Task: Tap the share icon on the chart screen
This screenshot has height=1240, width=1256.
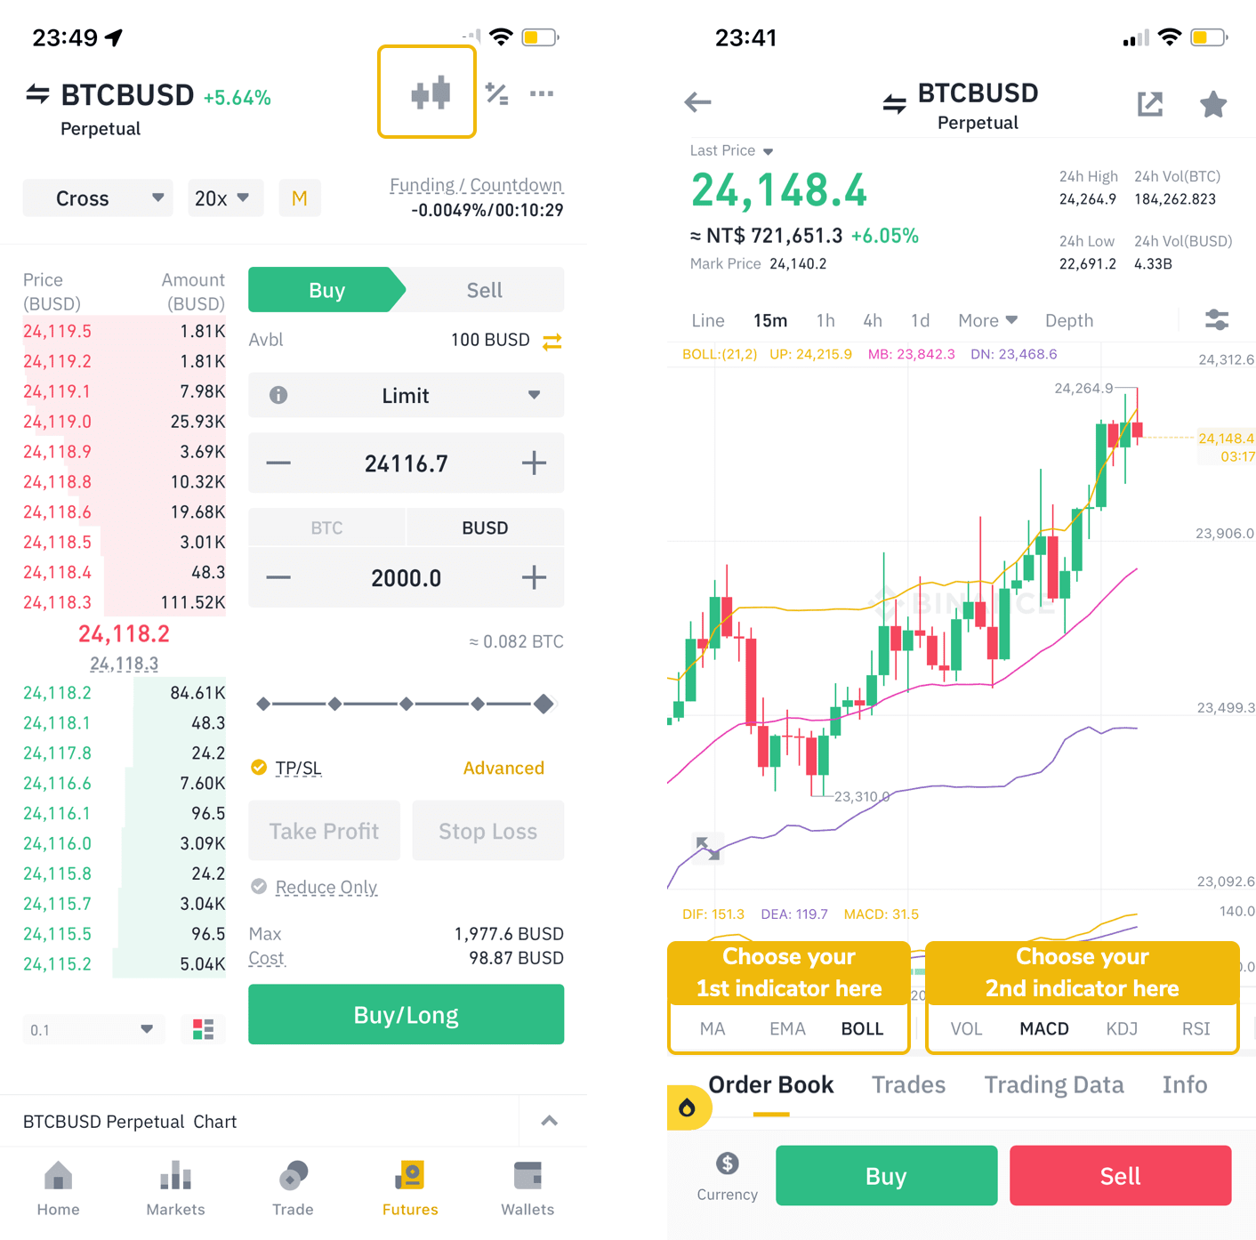Action: tap(1150, 104)
